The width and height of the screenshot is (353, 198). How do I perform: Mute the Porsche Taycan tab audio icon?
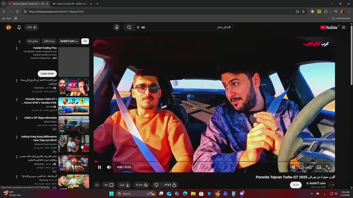[43, 4]
